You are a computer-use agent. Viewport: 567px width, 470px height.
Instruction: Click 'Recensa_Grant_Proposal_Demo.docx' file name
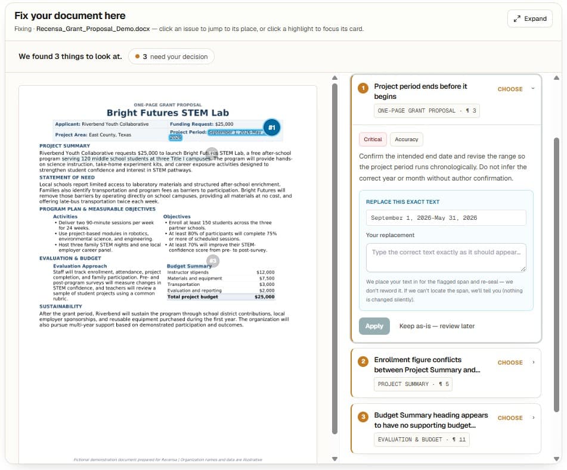(93, 29)
